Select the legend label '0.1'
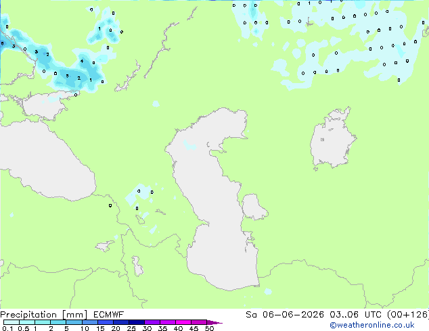 [x=7, y=328]
